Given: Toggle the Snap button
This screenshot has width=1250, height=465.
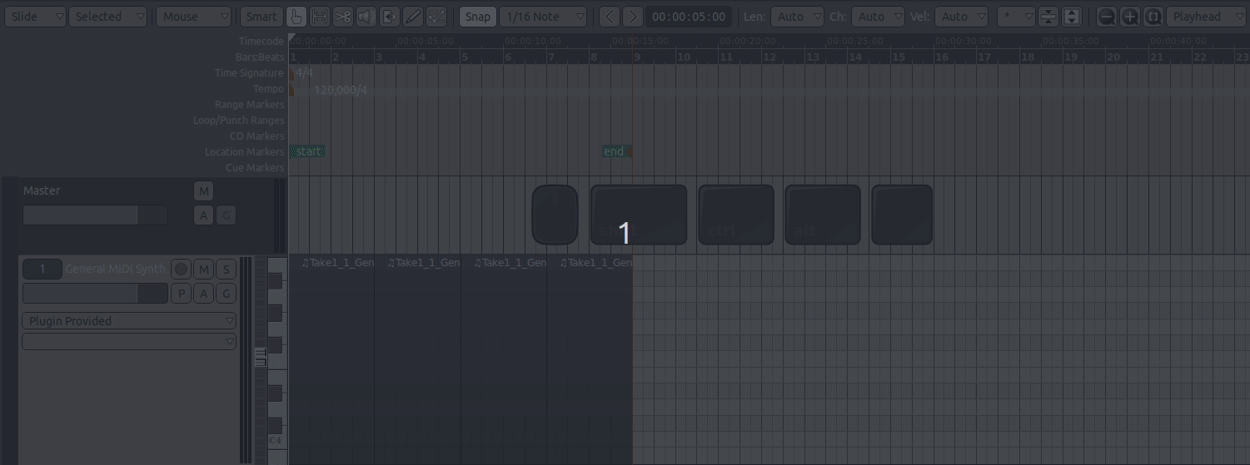Looking at the screenshot, I should coord(477,17).
